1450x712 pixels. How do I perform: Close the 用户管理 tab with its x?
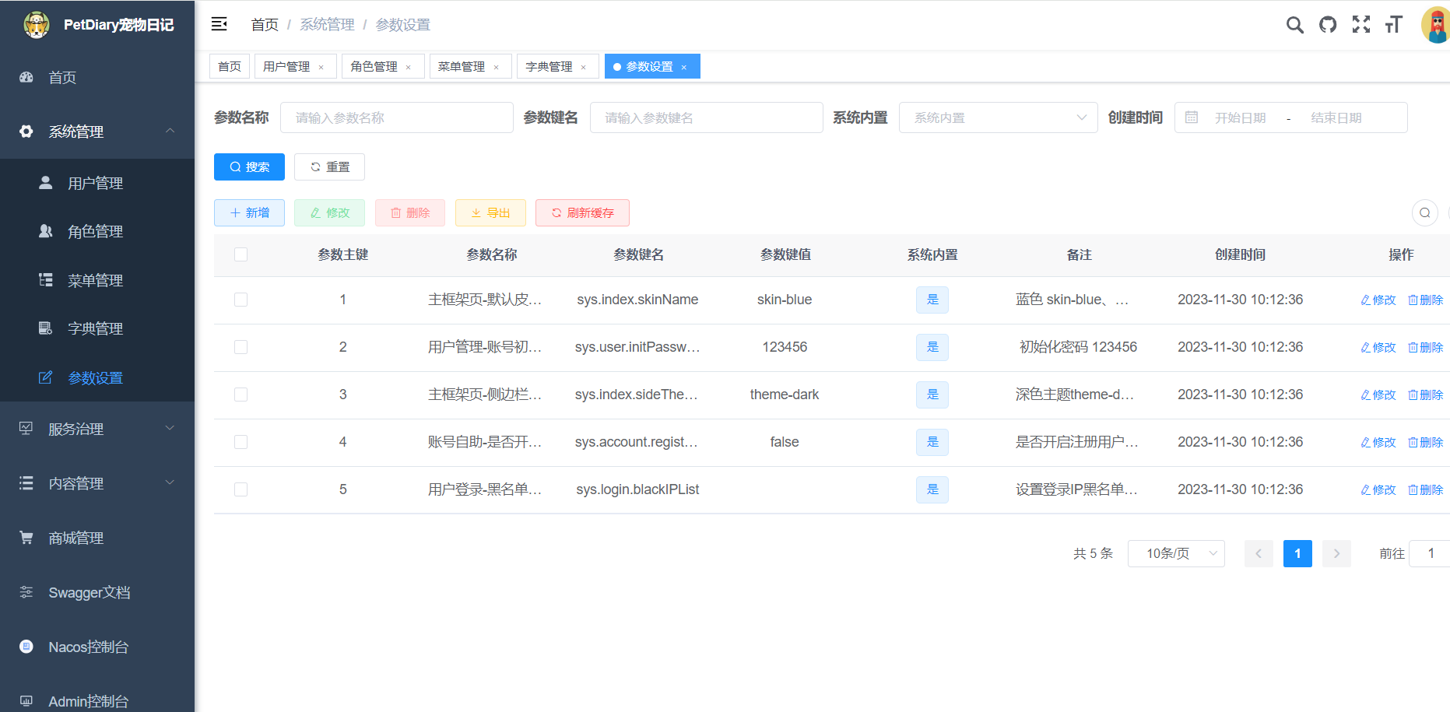tap(321, 67)
